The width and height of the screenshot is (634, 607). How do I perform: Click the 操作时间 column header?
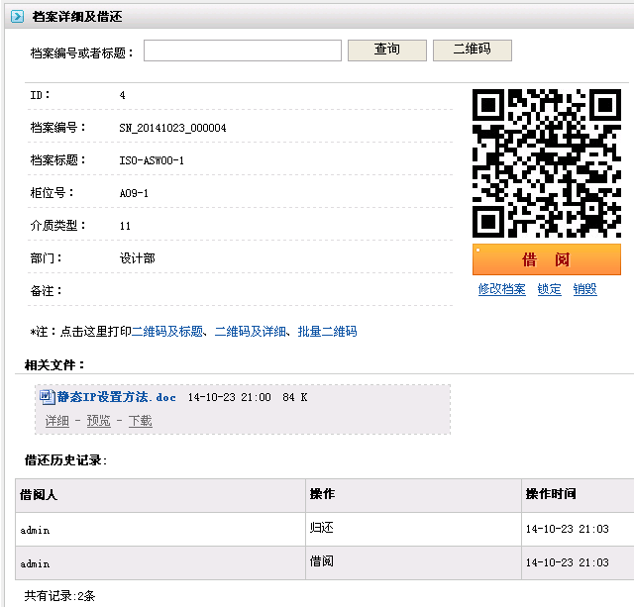pos(551,494)
